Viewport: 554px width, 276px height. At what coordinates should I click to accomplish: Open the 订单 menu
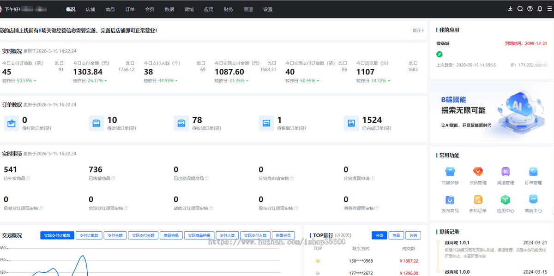(130, 9)
